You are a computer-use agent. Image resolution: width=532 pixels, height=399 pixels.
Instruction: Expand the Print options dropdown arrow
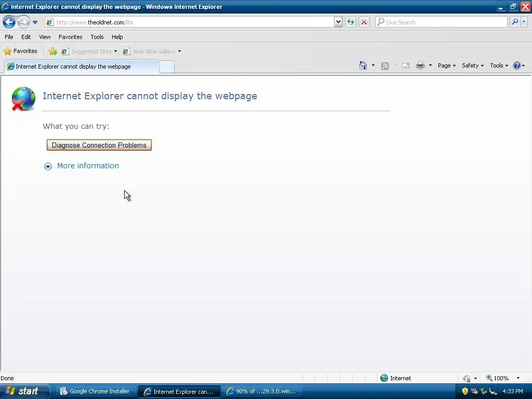[430, 65]
